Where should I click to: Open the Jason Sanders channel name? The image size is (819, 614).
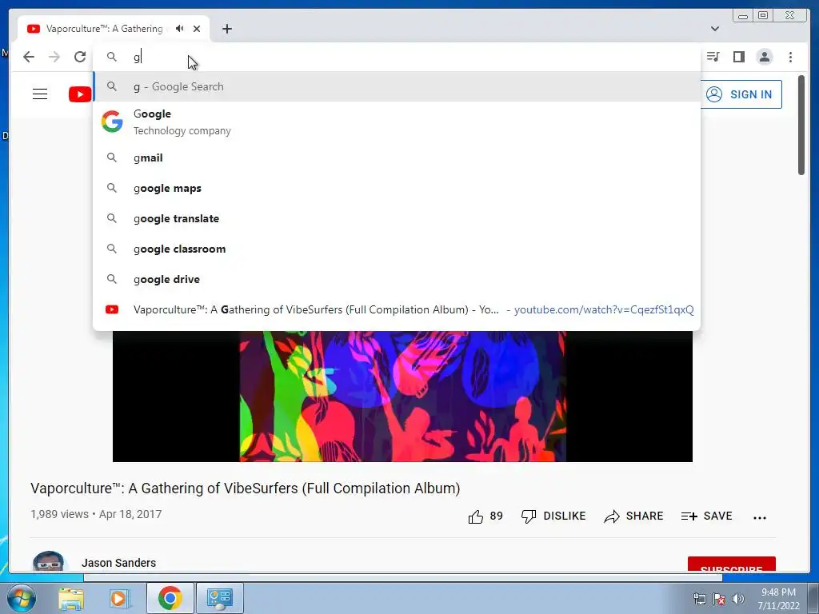(x=118, y=563)
